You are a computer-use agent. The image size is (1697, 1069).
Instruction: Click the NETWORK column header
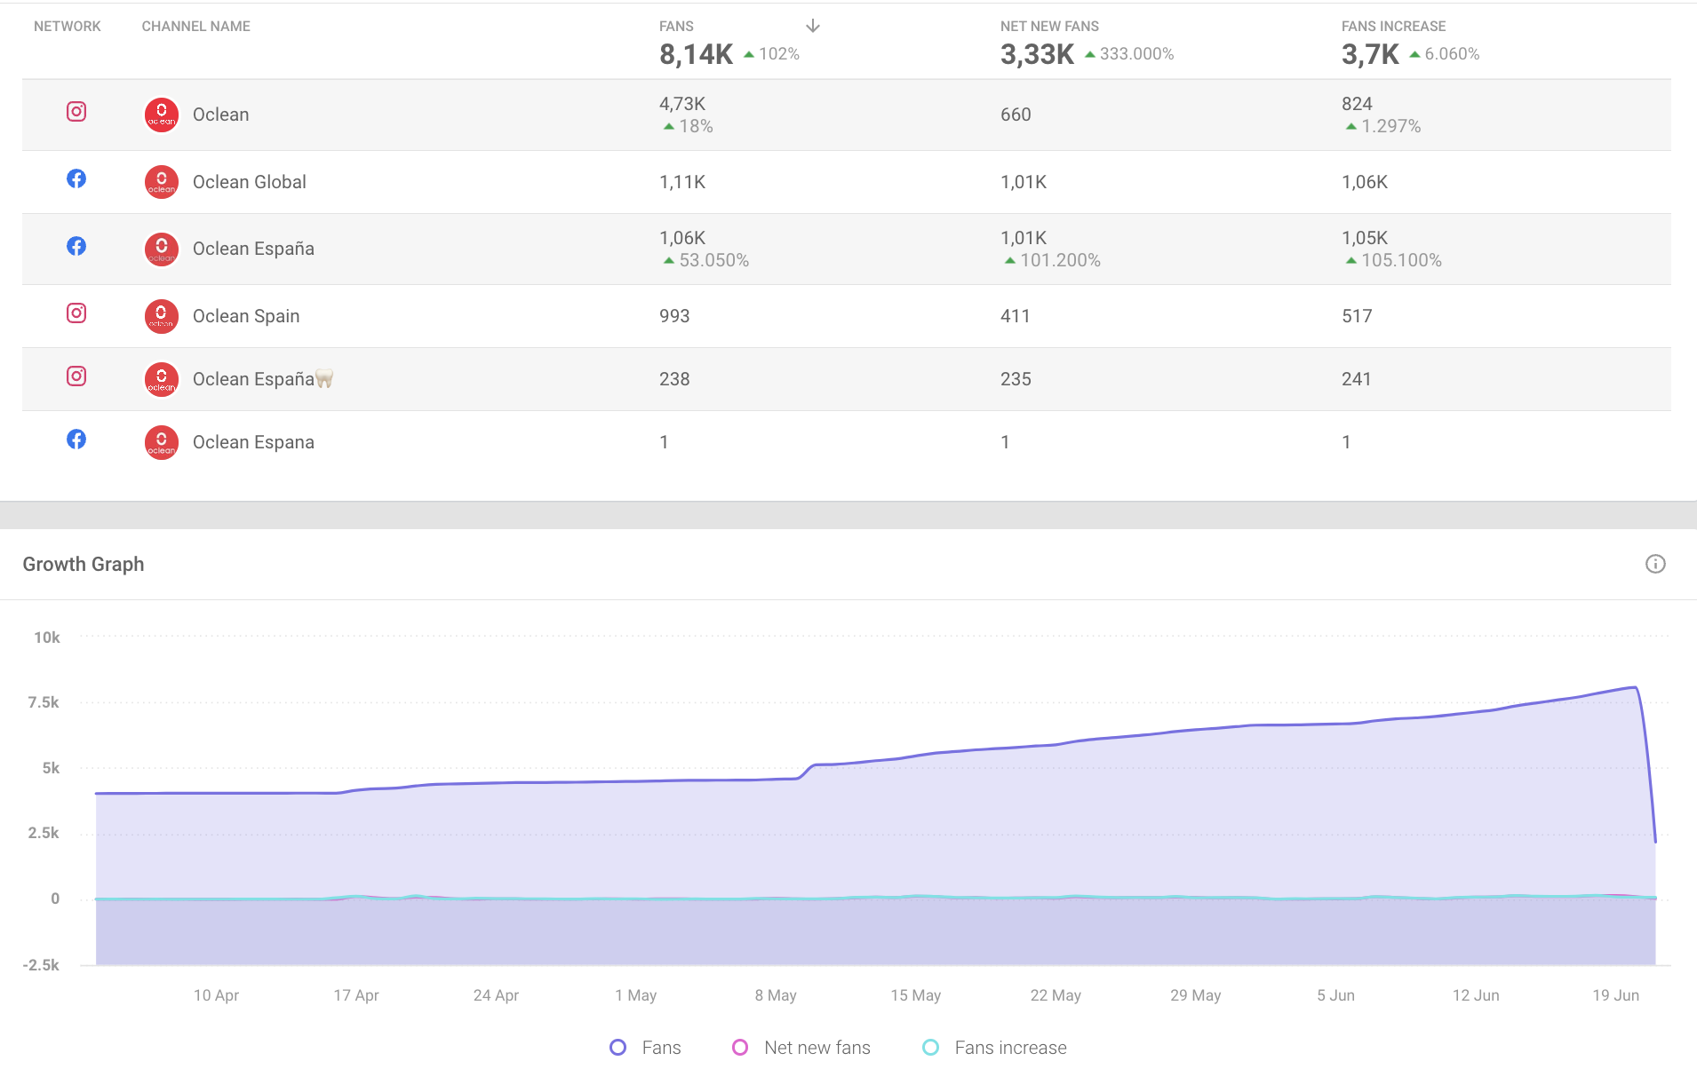pyautogui.click(x=68, y=27)
